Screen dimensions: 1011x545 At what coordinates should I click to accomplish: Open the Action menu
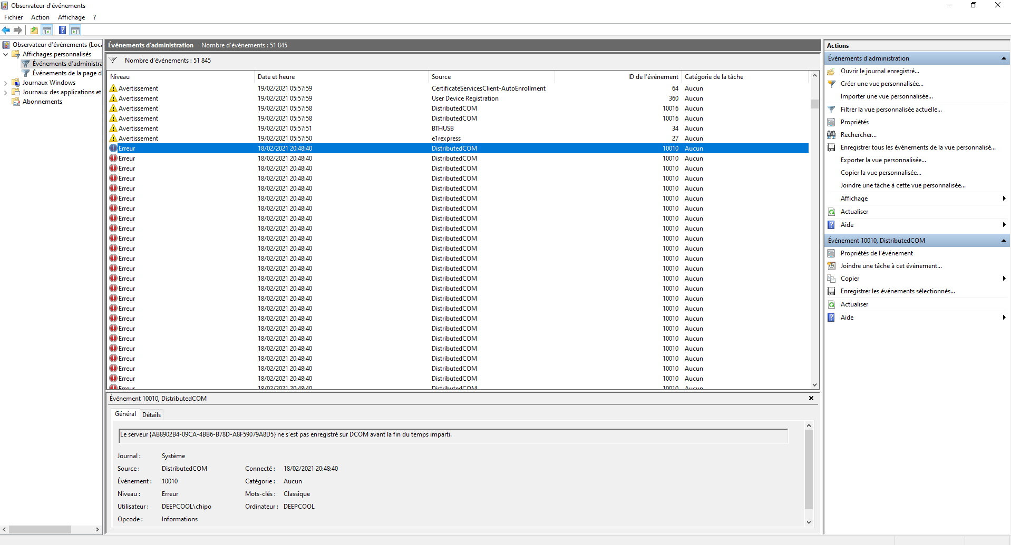tap(40, 17)
